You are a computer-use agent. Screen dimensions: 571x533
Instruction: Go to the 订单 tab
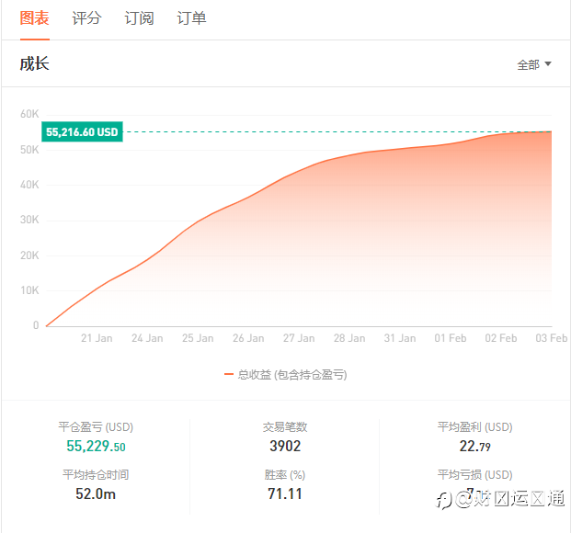[191, 18]
